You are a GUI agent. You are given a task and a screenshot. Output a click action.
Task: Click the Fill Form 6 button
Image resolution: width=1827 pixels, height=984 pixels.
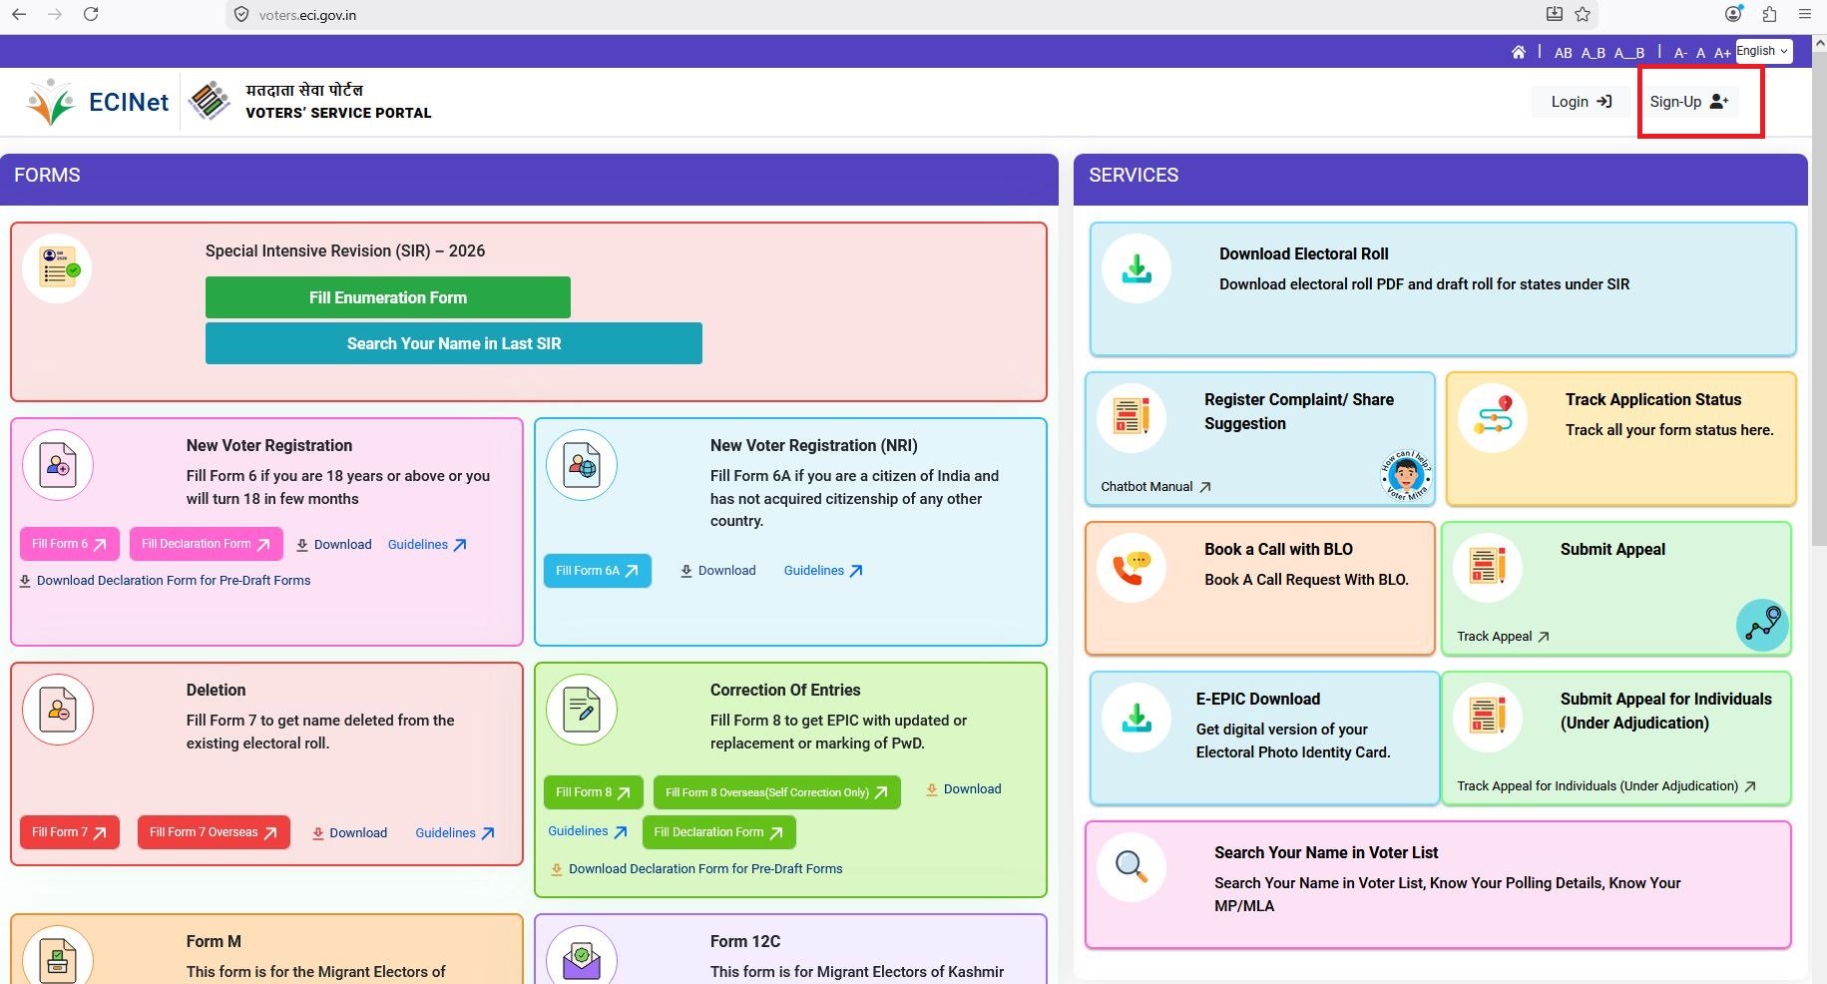tap(70, 544)
